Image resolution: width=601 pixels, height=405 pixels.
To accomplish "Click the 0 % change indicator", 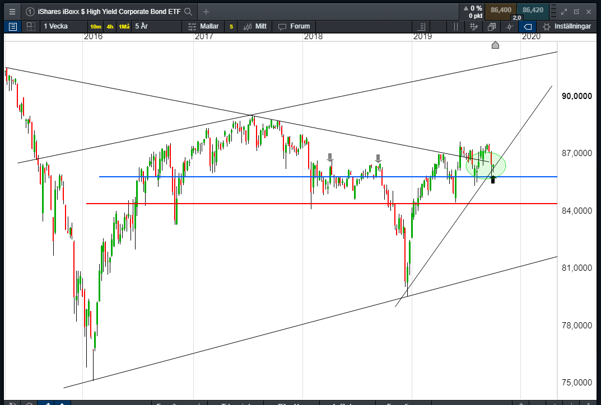I will (473, 8).
